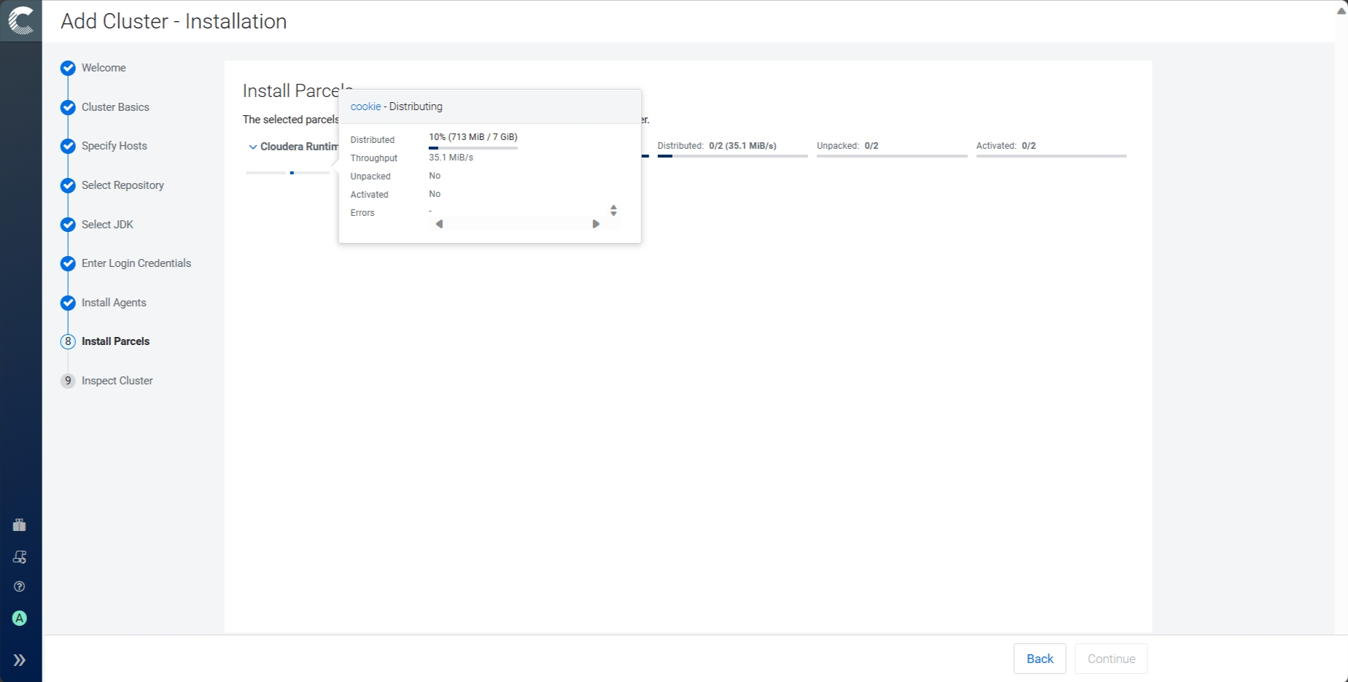Go to the Cluster Basics step
Viewport: 1348px width, 682px height.
[115, 107]
